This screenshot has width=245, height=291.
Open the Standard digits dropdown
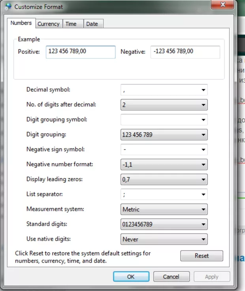pos(164,224)
